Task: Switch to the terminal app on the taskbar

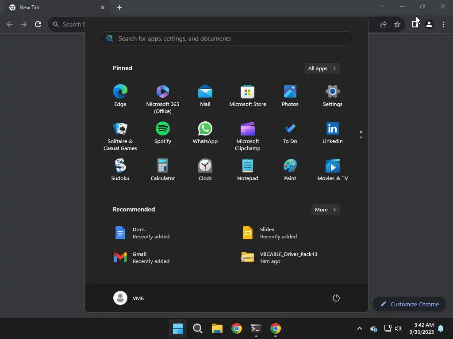Action: [x=256, y=328]
